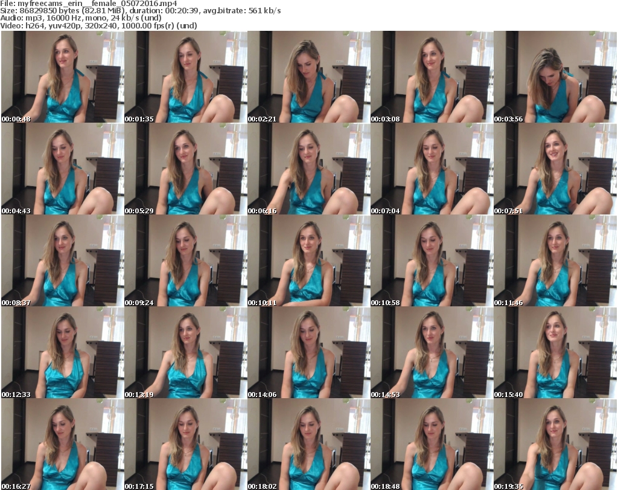Click the 'Video: h264, yuv420p' info line
Viewport: 618px width, 490px height.
click(x=98, y=25)
